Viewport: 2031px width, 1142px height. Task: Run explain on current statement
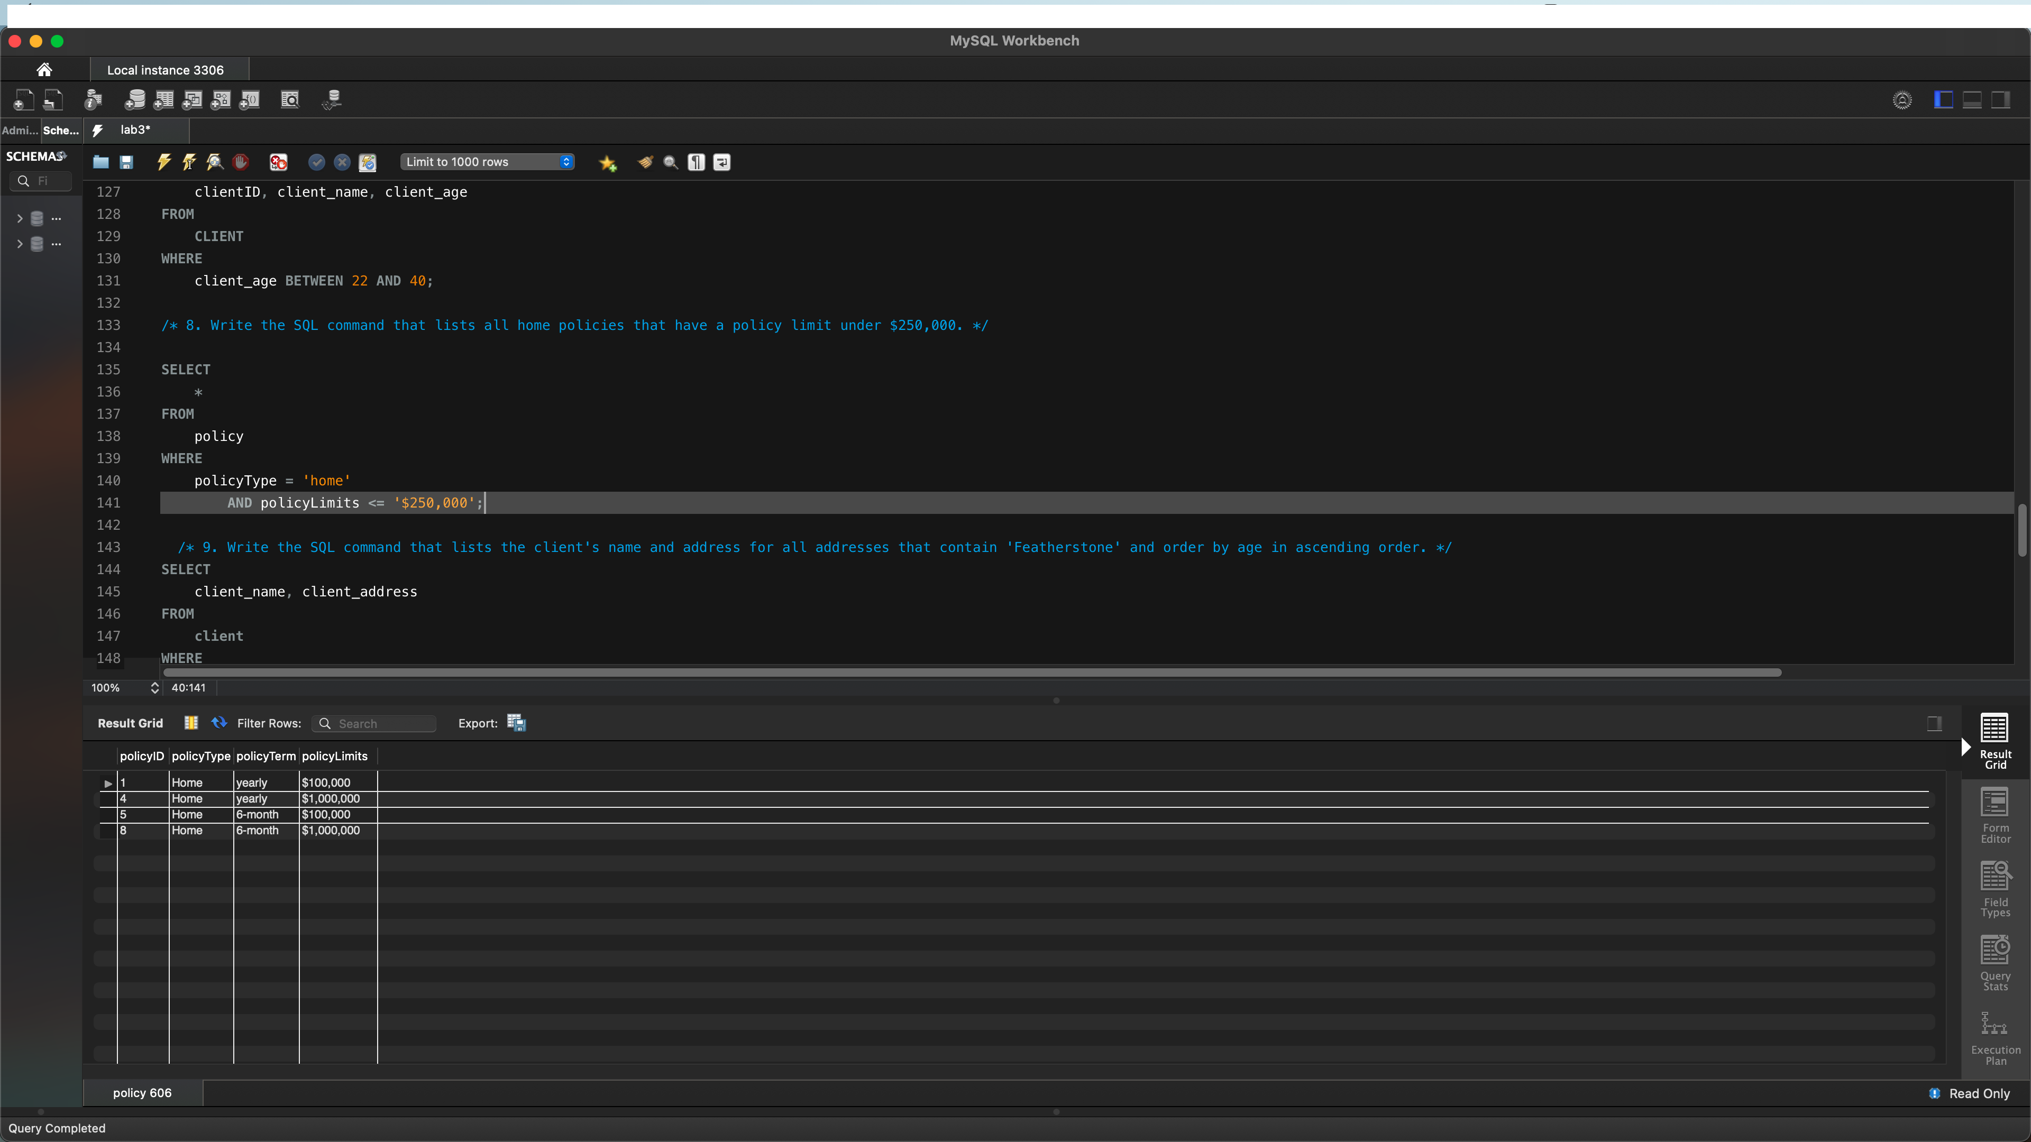click(x=214, y=162)
